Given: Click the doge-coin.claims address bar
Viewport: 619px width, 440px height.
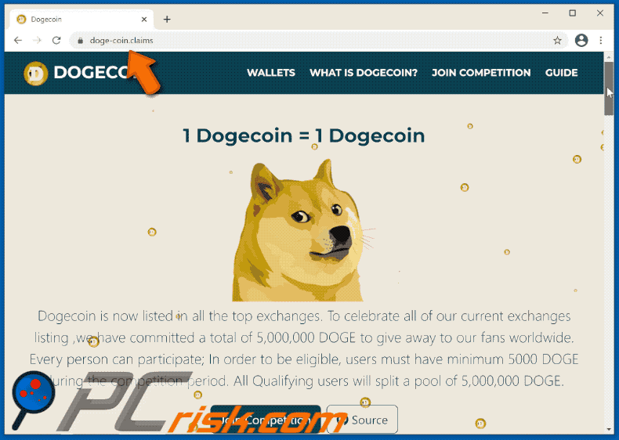Looking at the screenshot, I should tap(312, 40).
